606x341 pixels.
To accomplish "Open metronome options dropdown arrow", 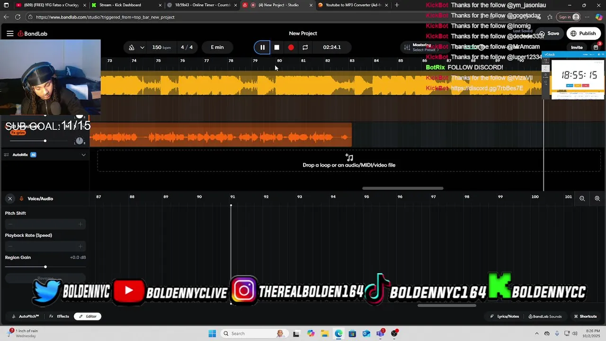I will pos(142,47).
